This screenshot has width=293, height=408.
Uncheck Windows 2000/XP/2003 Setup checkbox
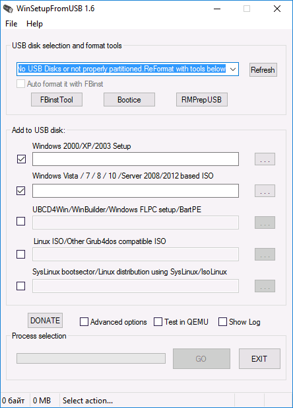coord(21,159)
